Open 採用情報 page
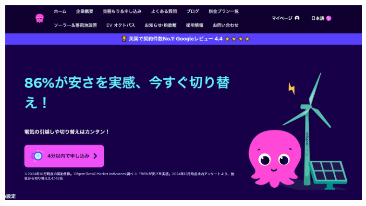 195,25
